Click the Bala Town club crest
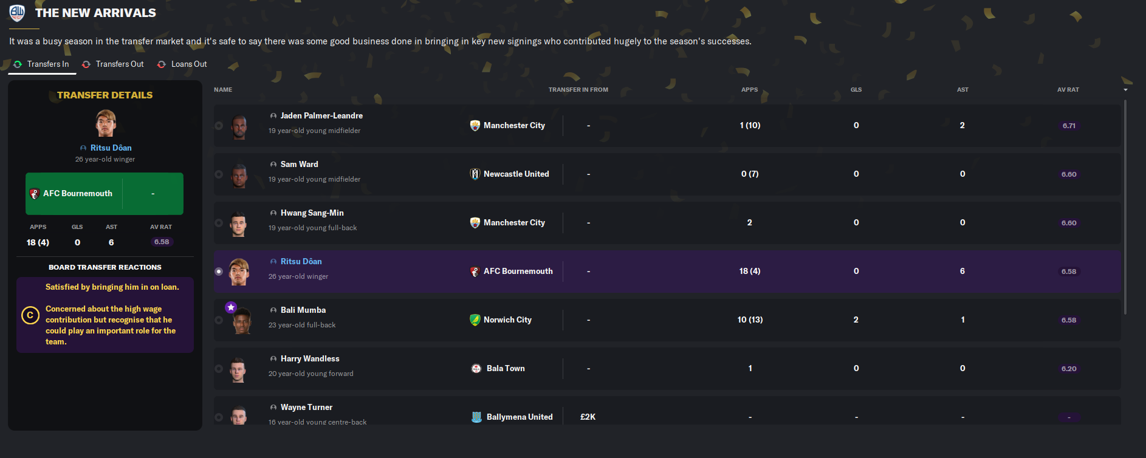The height and width of the screenshot is (458, 1146). click(x=476, y=369)
